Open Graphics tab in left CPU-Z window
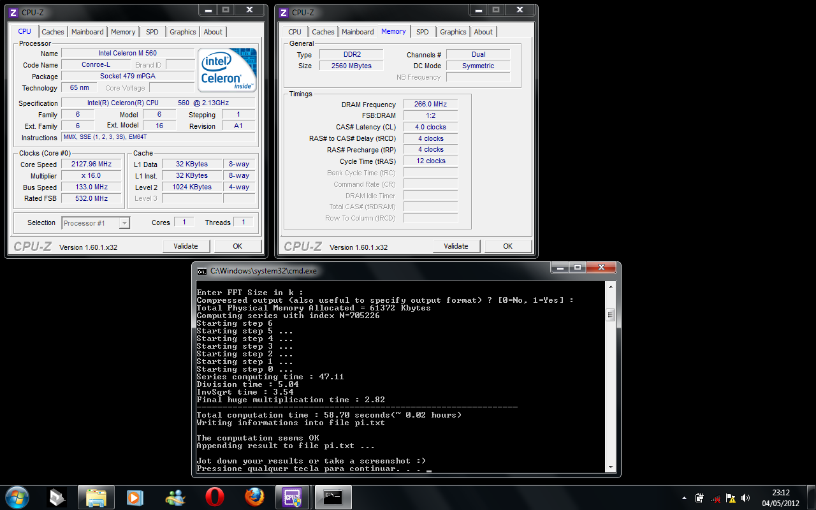 (x=183, y=32)
